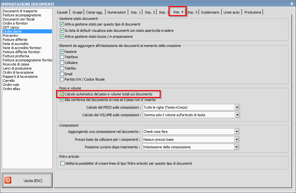Enable 'Partita IVA / Codice fiscale' checkbox
Viewport: 296px width, 193px height.
pyautogui.click(x=62, y=79)
